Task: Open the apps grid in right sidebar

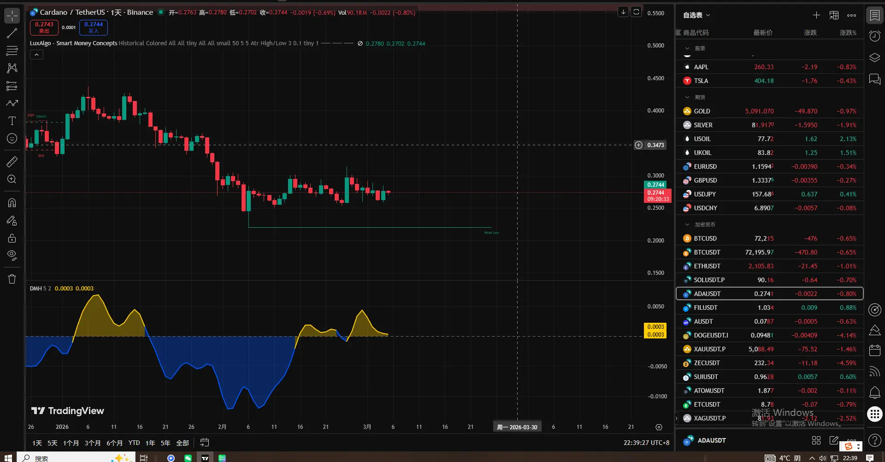Action: pyautogui.click(x=874, y=414)
